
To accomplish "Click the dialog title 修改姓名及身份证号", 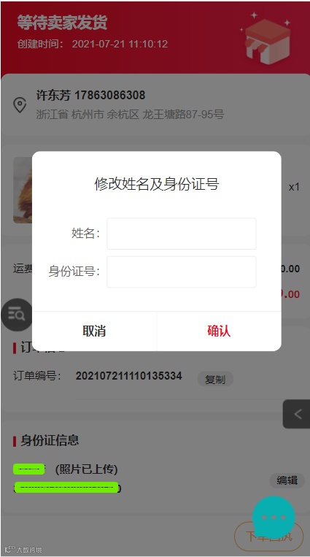I will coord(157,184).
